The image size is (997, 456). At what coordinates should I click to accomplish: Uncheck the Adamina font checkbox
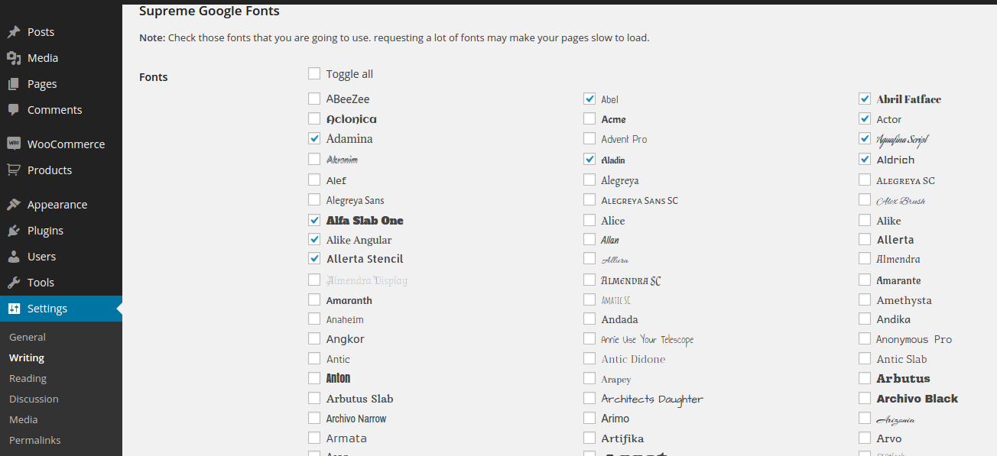314,138
